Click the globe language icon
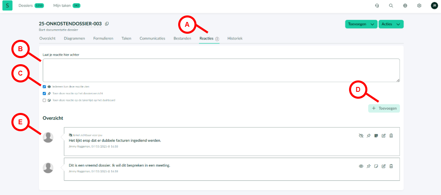The width and height of the screenshot is (441, 195). click(x=405, y=6)
